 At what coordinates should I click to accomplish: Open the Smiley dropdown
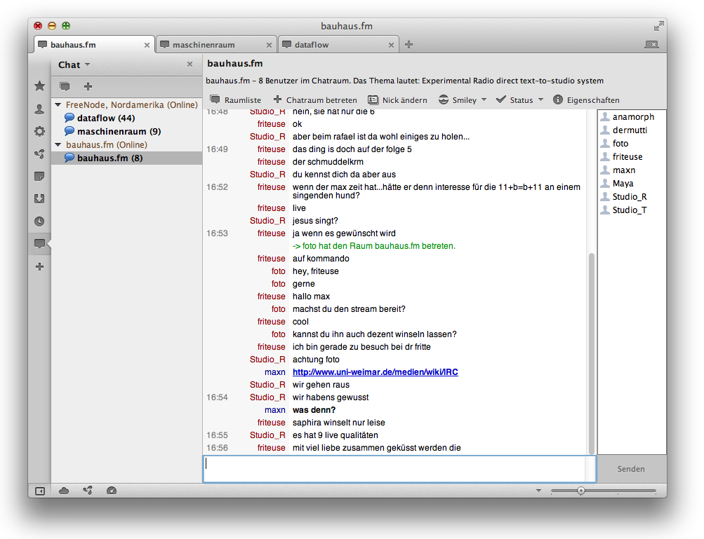pos(463,100)
